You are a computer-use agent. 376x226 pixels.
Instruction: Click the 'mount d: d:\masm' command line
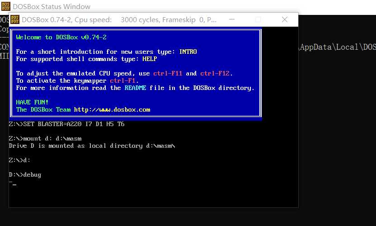45,138
